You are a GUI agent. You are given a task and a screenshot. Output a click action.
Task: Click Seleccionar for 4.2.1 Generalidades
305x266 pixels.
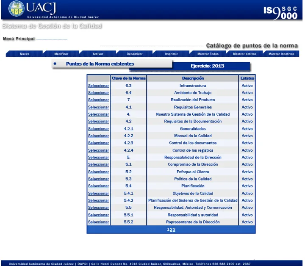98,129
